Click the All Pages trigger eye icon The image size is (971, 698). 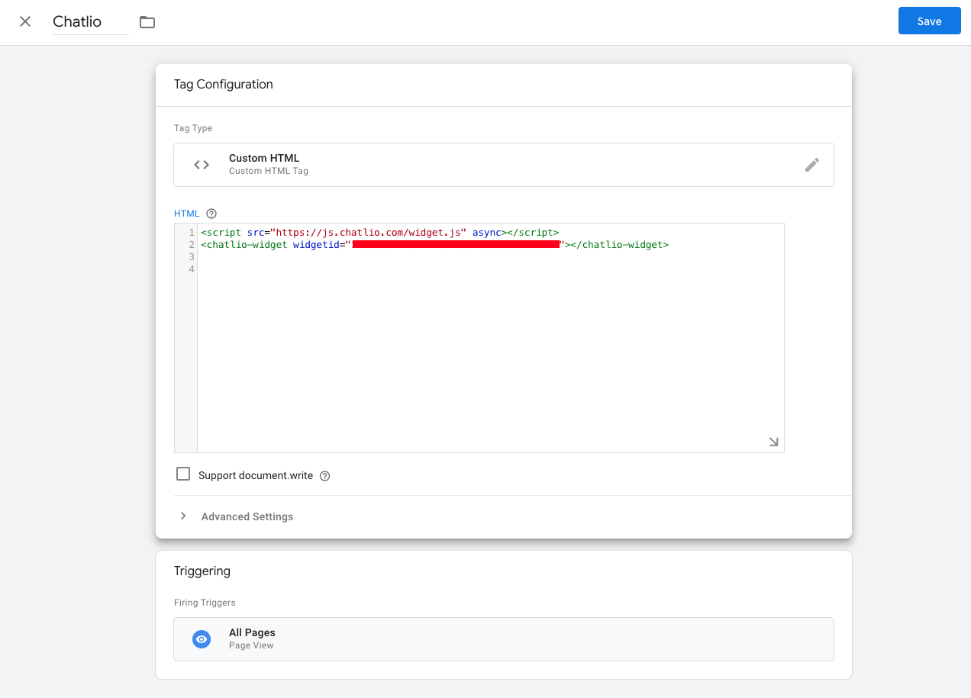(x=202, y=639)
